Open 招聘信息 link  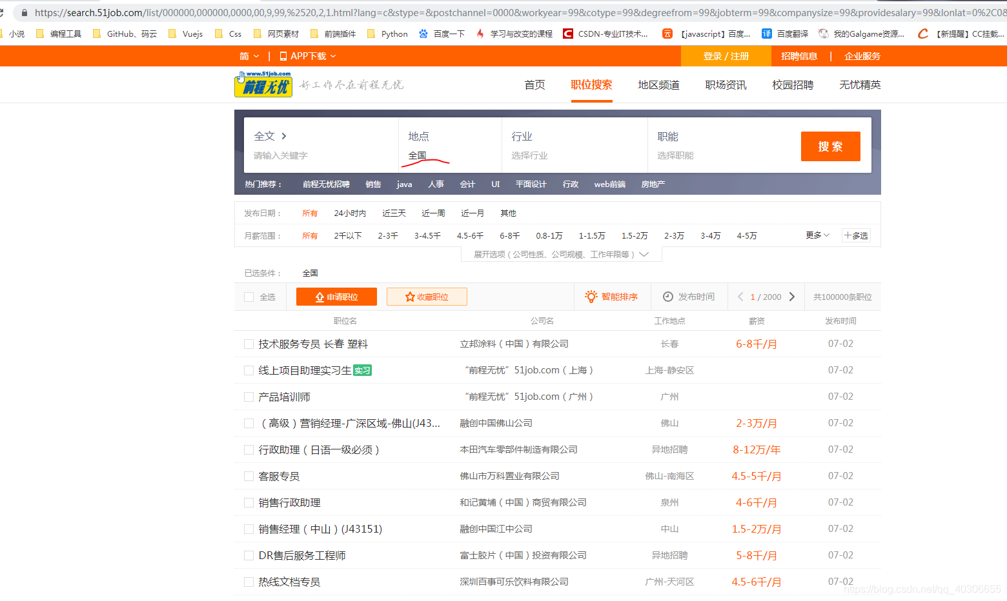point(799,56)
